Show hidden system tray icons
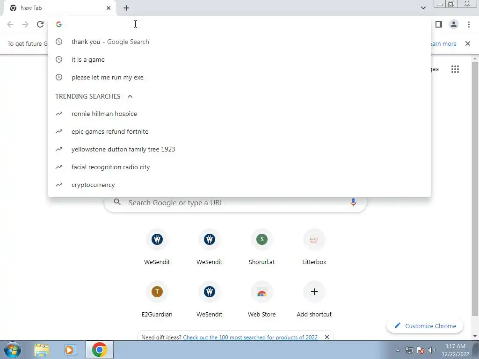Image resolution: width=479 pixels, height=359 pixels. (x=398, y=350)
